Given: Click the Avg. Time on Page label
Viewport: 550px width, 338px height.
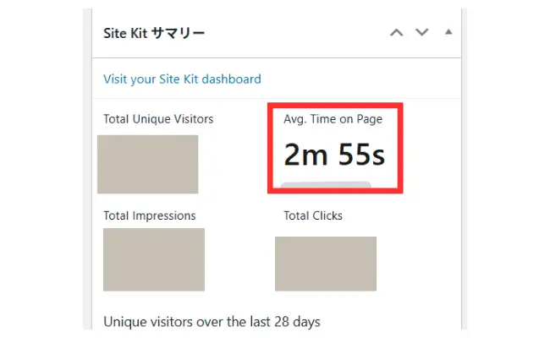Looking at the screenshot, I should (333, 119).
